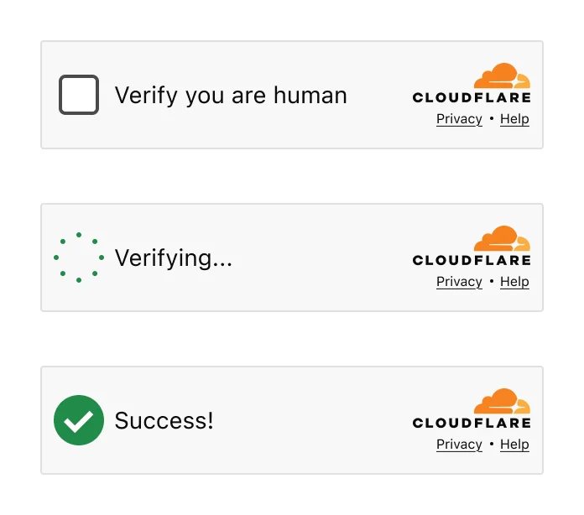
Task: Open the Help link in the Verifying widget
Action: click(x=514, y=282)
